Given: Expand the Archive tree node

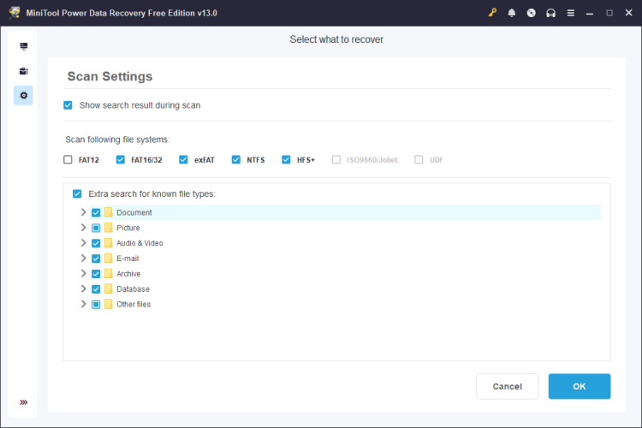Looking at the screenshot, I should pos(84,273).
